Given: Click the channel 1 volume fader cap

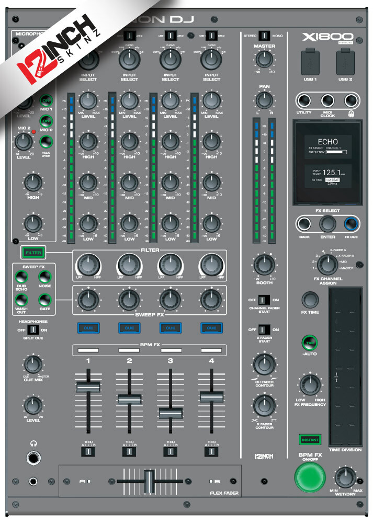Looking at the screenshot, I should click(x=88, y=386).
